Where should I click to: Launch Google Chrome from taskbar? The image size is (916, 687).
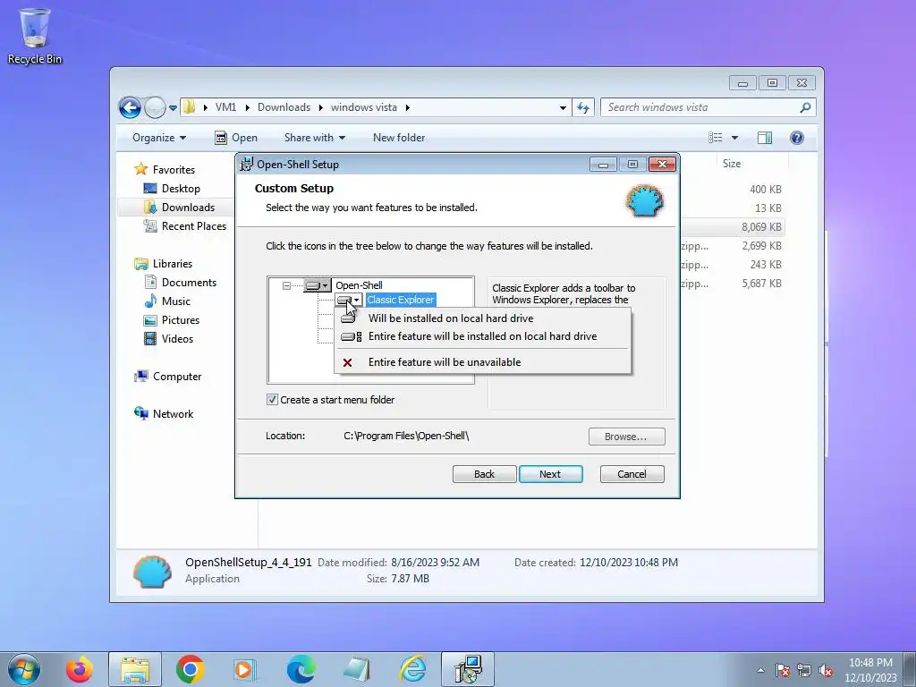190,669
